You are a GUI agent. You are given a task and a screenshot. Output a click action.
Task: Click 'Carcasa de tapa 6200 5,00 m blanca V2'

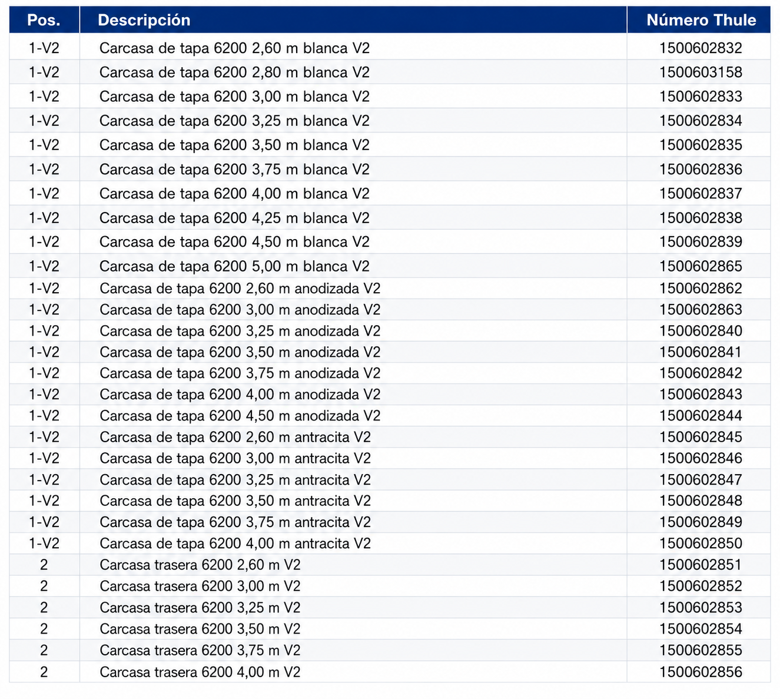234,266
